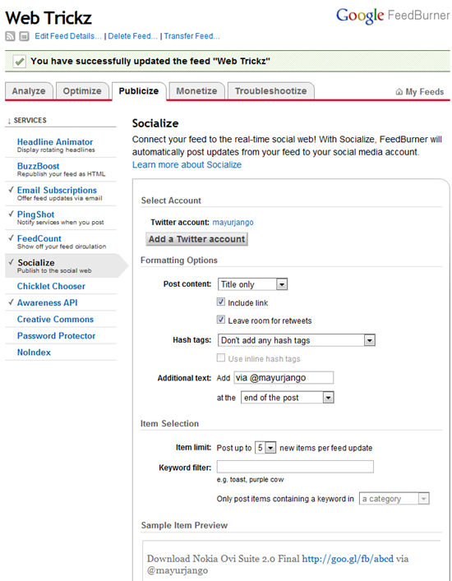This screenshot has width=452, height=581.
Task: Open Email Subscriptions service
Action: (57, 190)
